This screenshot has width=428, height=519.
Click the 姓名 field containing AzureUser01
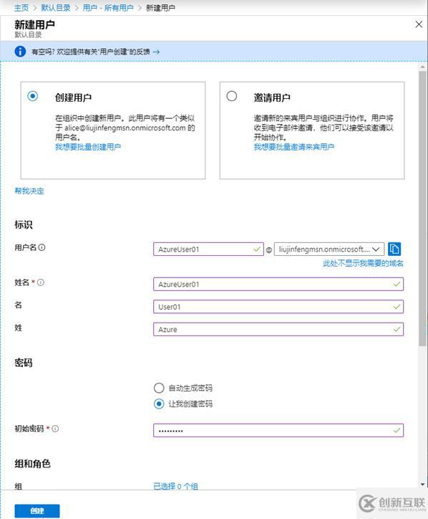pyautogui.click(x=278, y=284)
